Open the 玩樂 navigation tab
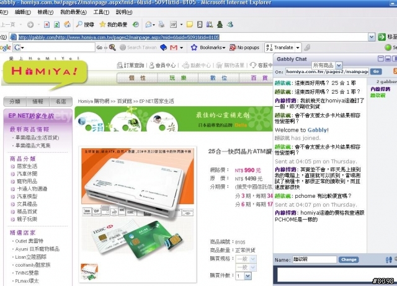Image resolution: width=397 pixels, height=286 pixels. click(178, 78)
